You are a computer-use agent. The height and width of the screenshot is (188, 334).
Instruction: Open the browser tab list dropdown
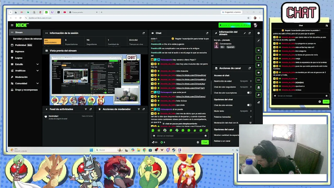point(10,12)
